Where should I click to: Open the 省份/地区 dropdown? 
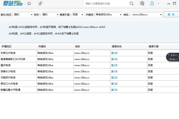(x=24, y=15)
